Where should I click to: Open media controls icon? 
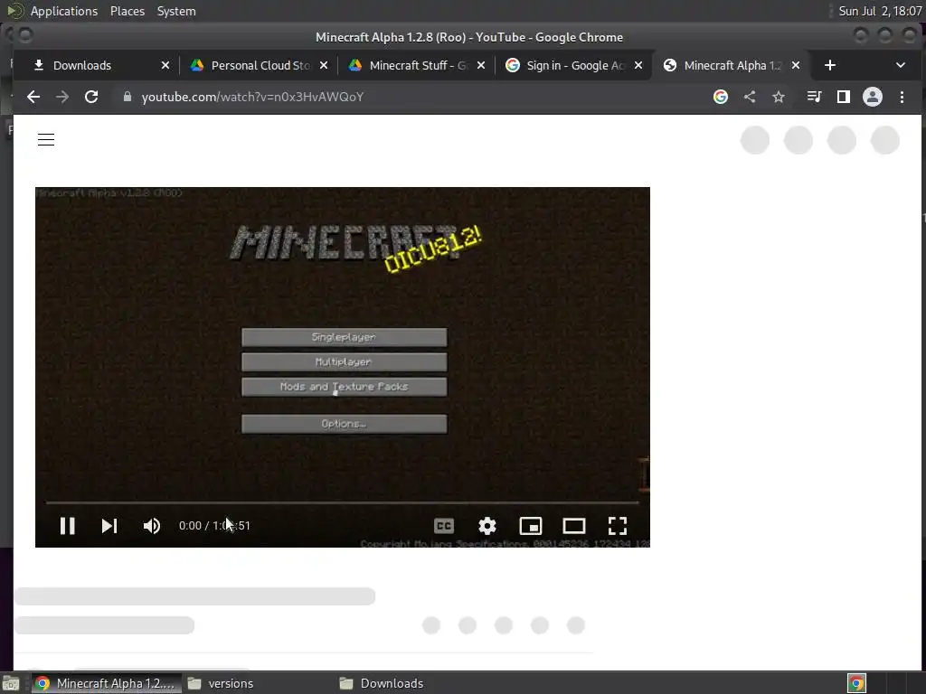pos(815,97)
